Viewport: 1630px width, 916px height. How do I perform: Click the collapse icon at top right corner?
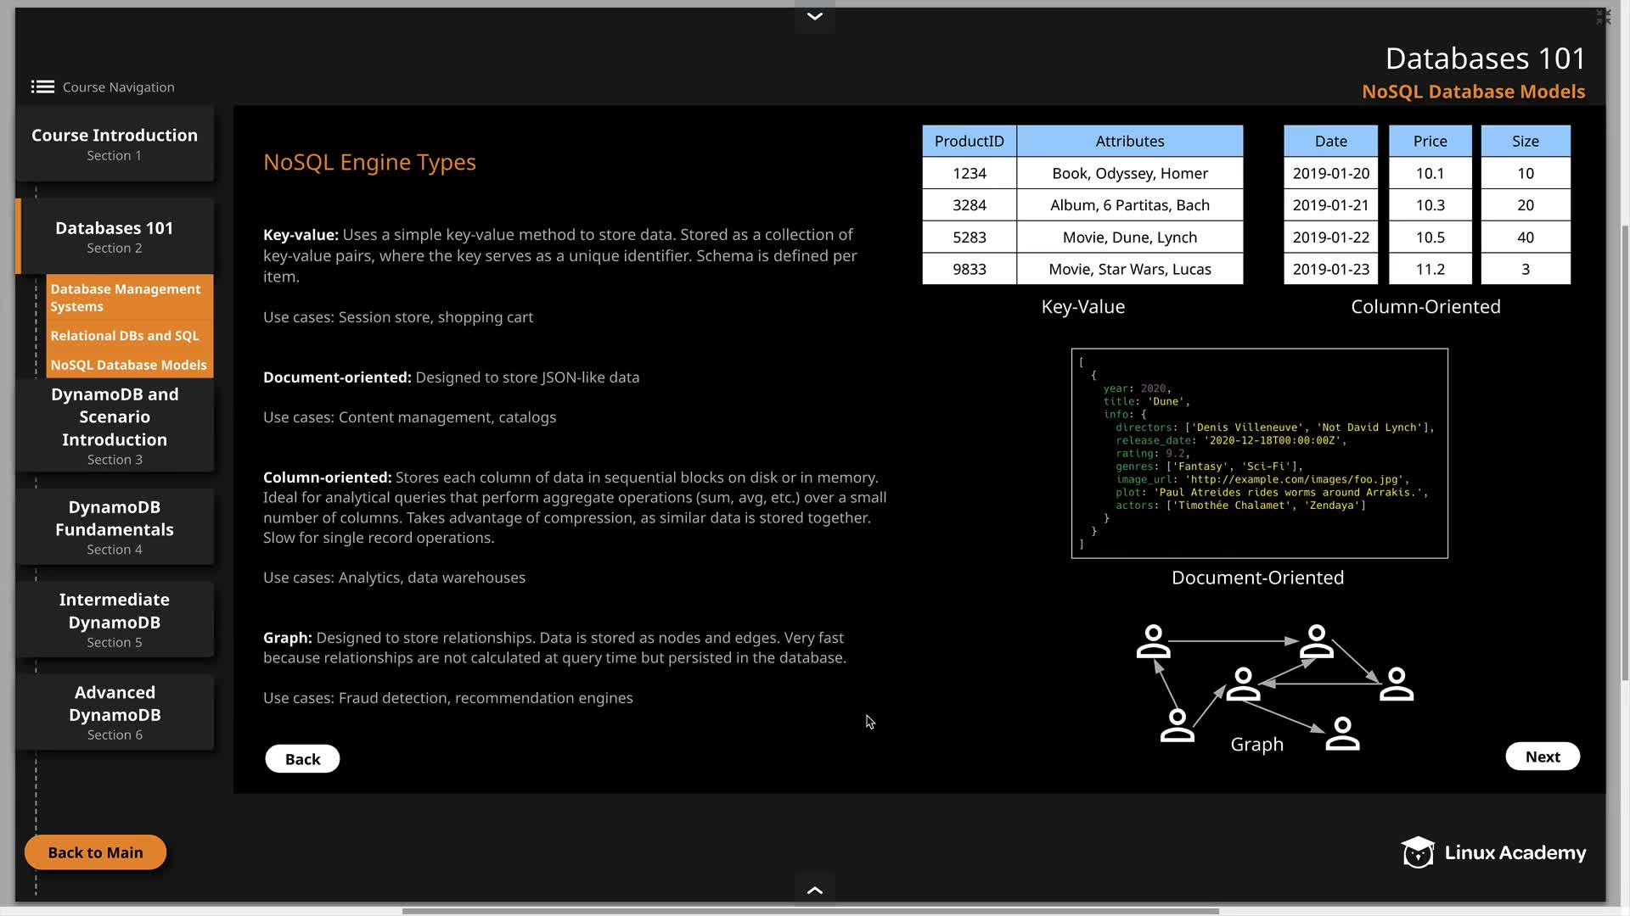pyautogui.click(x=1603, y=17)
